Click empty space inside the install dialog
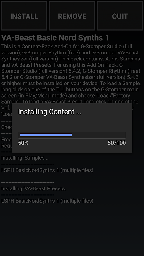Image resolution: width=144 pixels, height=256 pixels. coord(72,124)
